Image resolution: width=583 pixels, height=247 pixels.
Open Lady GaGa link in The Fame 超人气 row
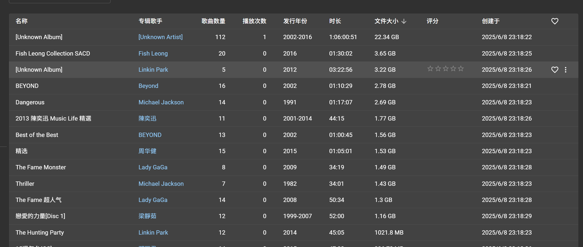pyautogui.click(x=153, y=200)
